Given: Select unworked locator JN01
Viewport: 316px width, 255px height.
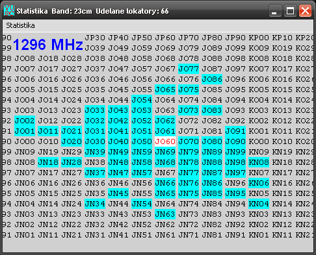Looking at the screenshot, I should tap(25, 235).
